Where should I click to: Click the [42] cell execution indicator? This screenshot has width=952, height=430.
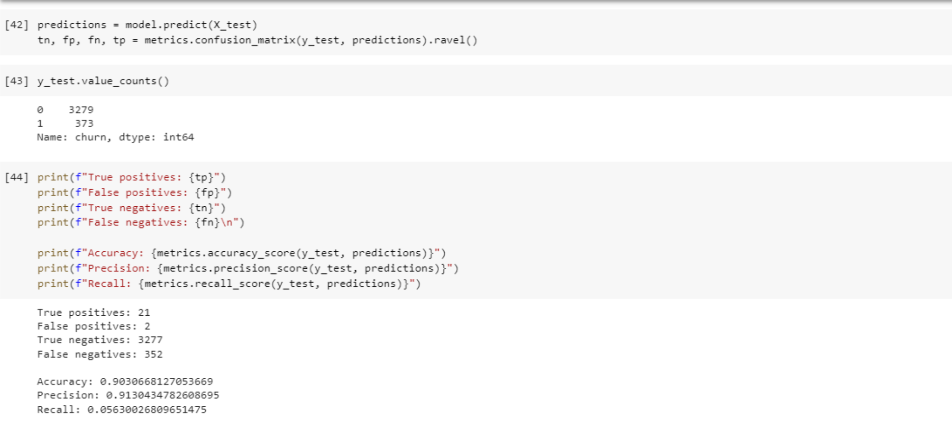coord(17,25)
